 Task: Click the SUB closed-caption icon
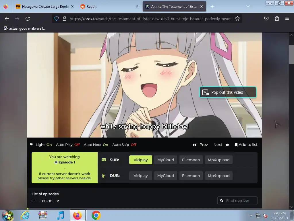click(x=104, y=160)
